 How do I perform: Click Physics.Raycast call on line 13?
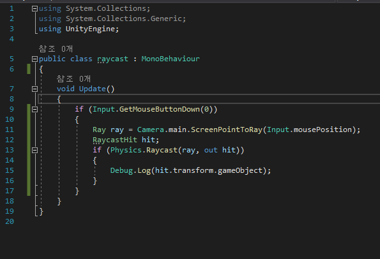tap(144, 150)
